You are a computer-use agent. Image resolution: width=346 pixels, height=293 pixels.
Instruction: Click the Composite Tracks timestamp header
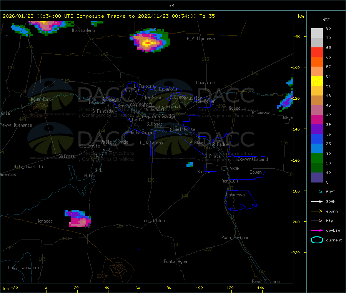108,16
